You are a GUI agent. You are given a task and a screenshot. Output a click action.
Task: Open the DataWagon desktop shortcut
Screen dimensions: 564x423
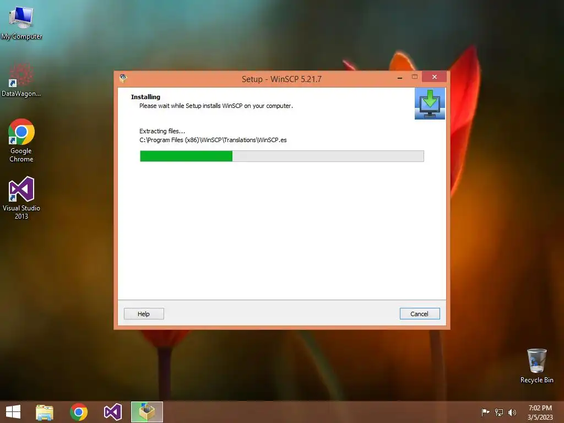21,80
